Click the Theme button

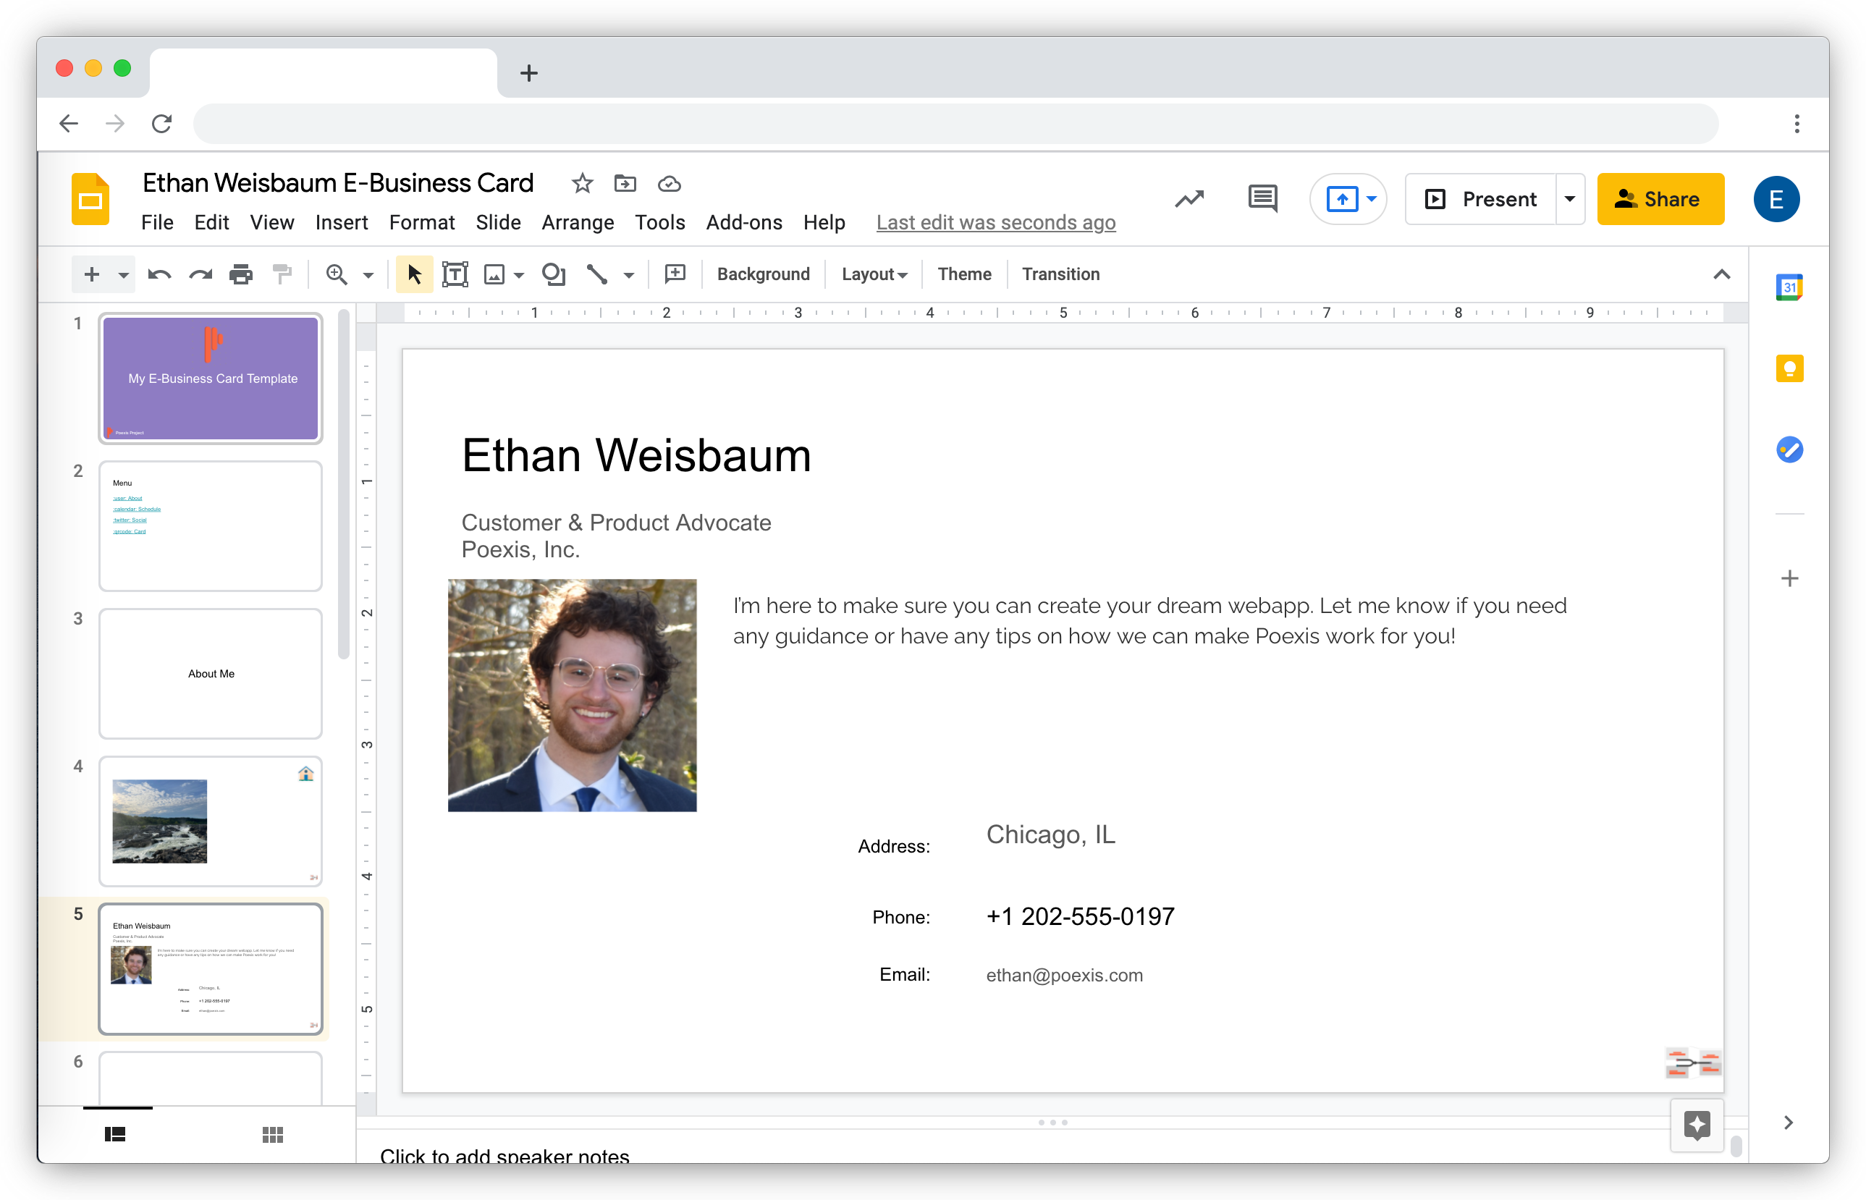coord(964,274)
